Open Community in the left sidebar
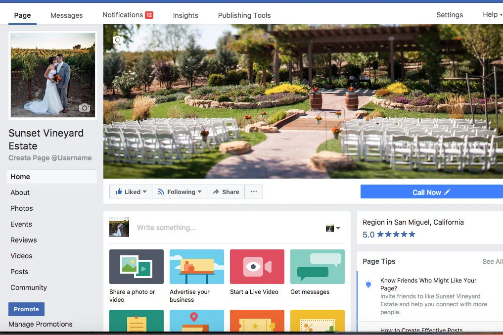 coord(29,287)
